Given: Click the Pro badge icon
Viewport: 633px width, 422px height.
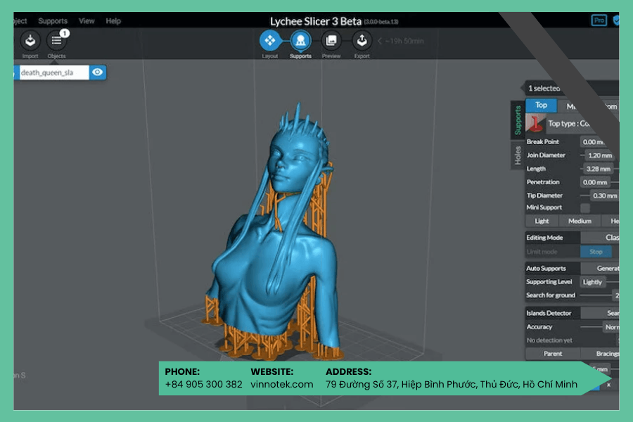Looking at the screenshot, I should point(599,20).
